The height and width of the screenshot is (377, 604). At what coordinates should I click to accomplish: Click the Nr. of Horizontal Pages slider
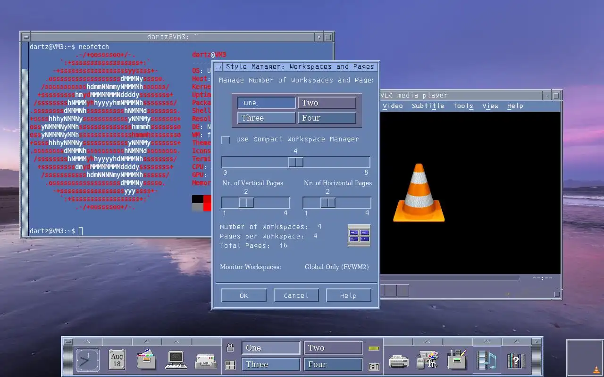pyautogui.click(x=337, y=203)
